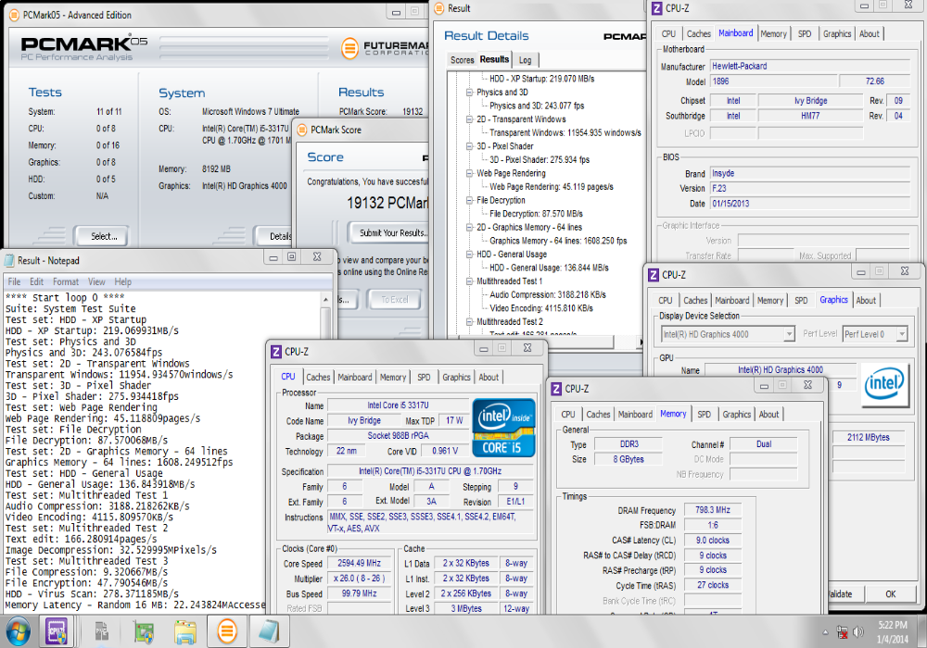Click the network tray icon with red X

point(843,632)
